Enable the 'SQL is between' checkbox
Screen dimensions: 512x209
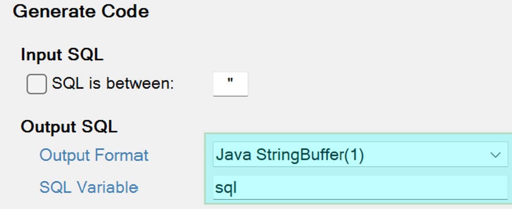coord(37,84)
